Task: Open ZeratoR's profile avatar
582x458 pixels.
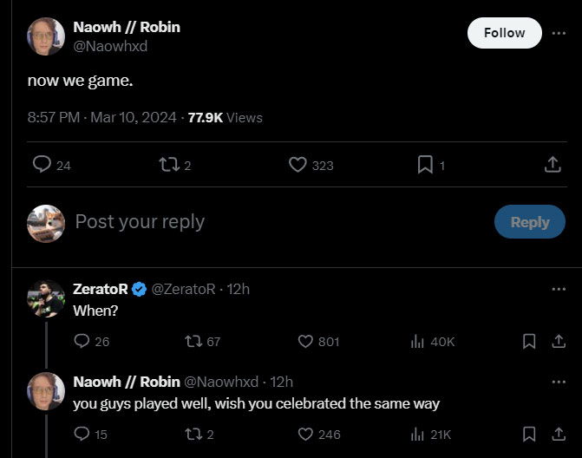Action: click(x=46, y=298)
